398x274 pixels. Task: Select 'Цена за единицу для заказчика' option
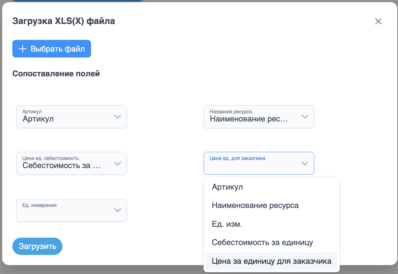pyautogui.click(x=272, y=261)
